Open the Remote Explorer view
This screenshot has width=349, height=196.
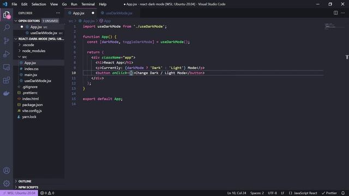[x=7, y=67]
